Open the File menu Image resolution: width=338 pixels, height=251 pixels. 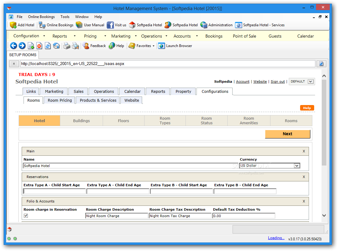(19, 17)
